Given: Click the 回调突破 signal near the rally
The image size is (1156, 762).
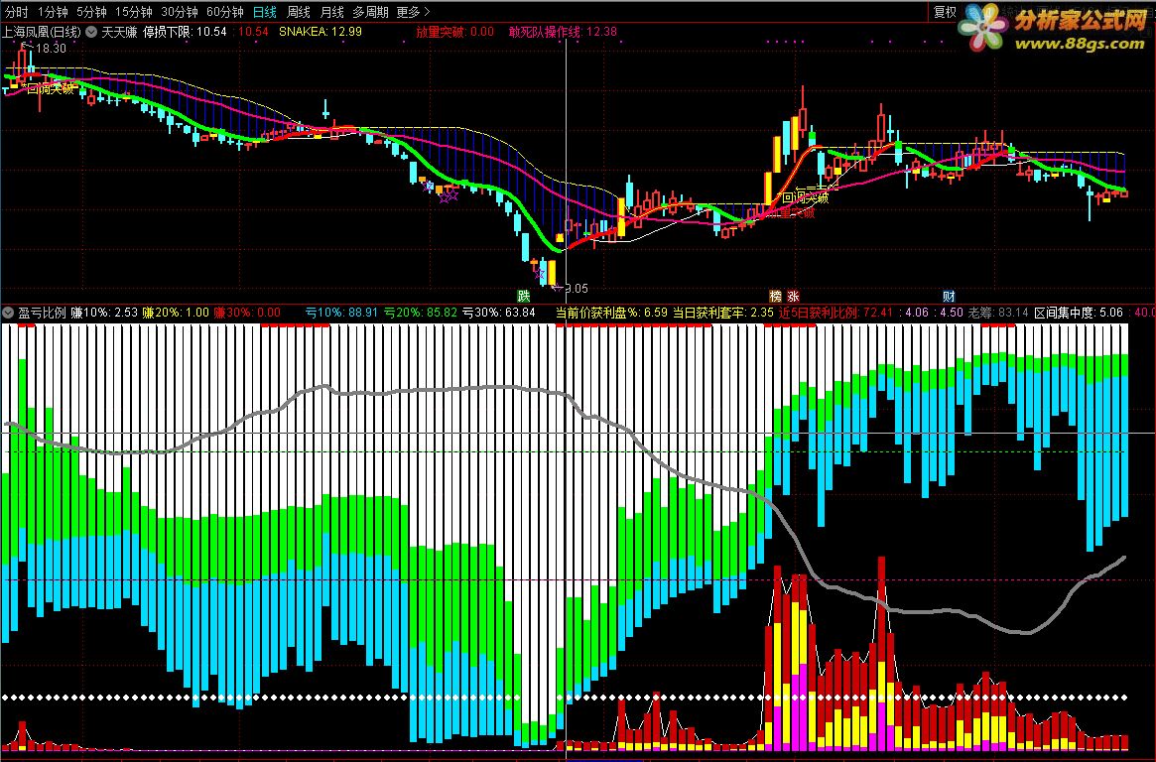Looking at the screenshot, I should (805, 197).
